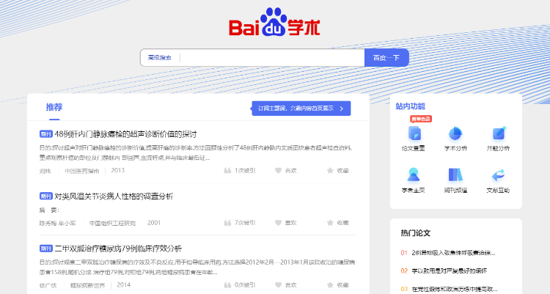Open paper 二甲双胍治疗糖尿病79例临床疗效分析
The width and height of the screenshot is (550, 294).
tap(118, 249)
